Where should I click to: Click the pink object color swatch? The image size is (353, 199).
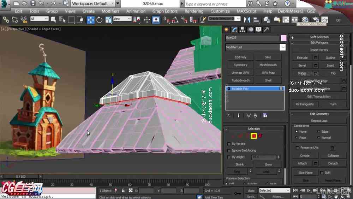click(283, 38)
